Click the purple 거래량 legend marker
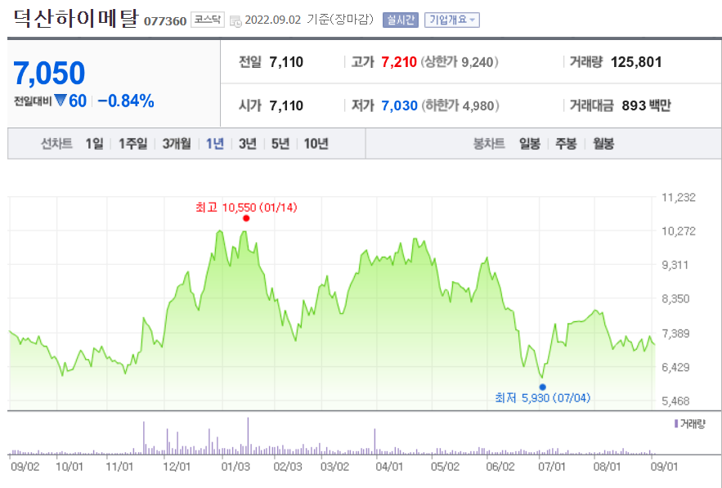 tap(676, 423)
